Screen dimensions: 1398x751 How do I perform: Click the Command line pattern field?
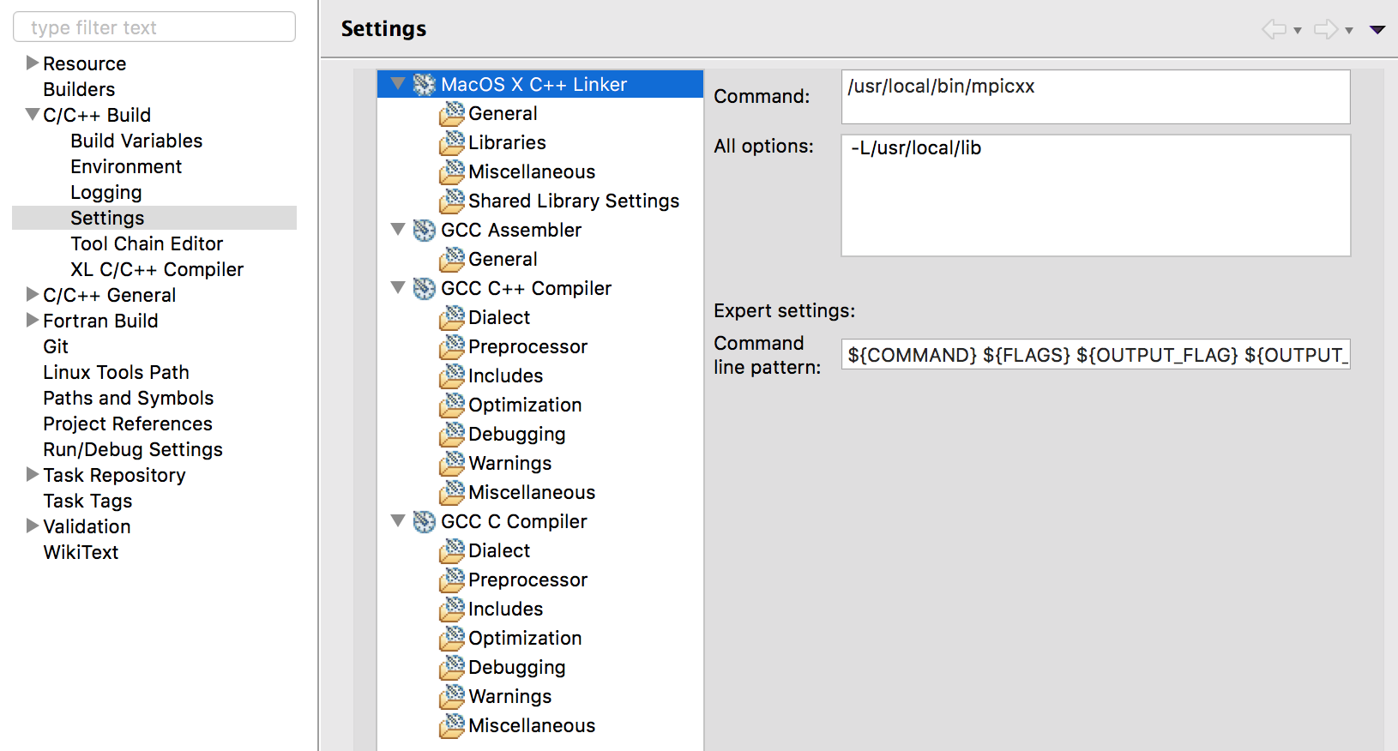[x=1095, y=355]
